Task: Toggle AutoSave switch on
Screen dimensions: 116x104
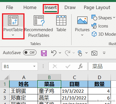Action: click(x=30, y=52)
